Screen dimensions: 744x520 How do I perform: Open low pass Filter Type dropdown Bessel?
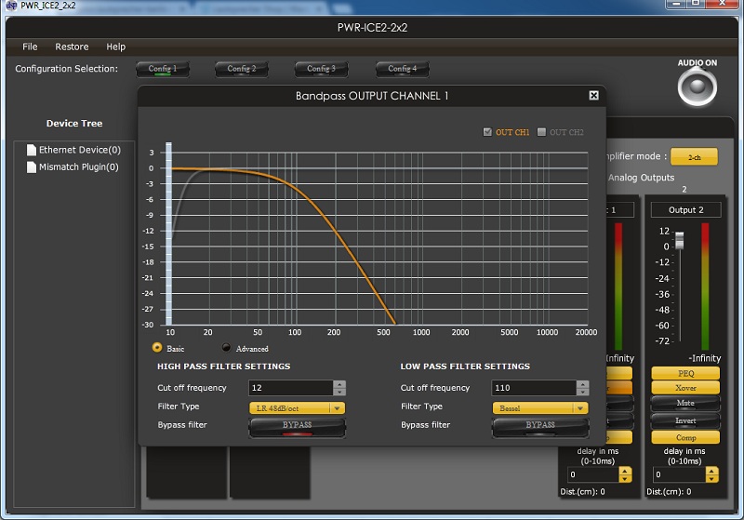coord(540,408)
